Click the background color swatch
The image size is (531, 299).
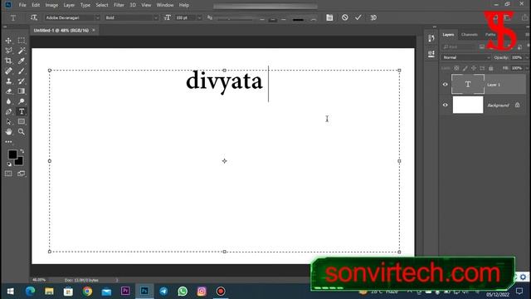click(x=19, y=161)
